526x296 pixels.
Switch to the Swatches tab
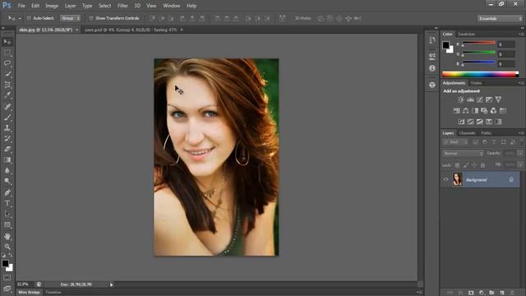click(x=466, y=35)
